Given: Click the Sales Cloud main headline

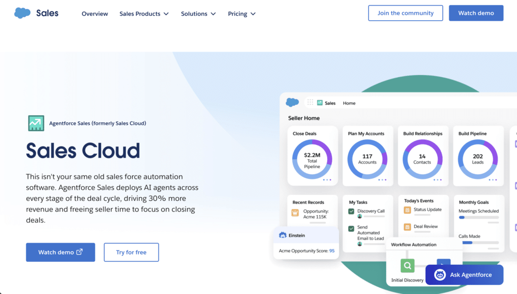Looking at the screenshot, I should pos(83,151).
